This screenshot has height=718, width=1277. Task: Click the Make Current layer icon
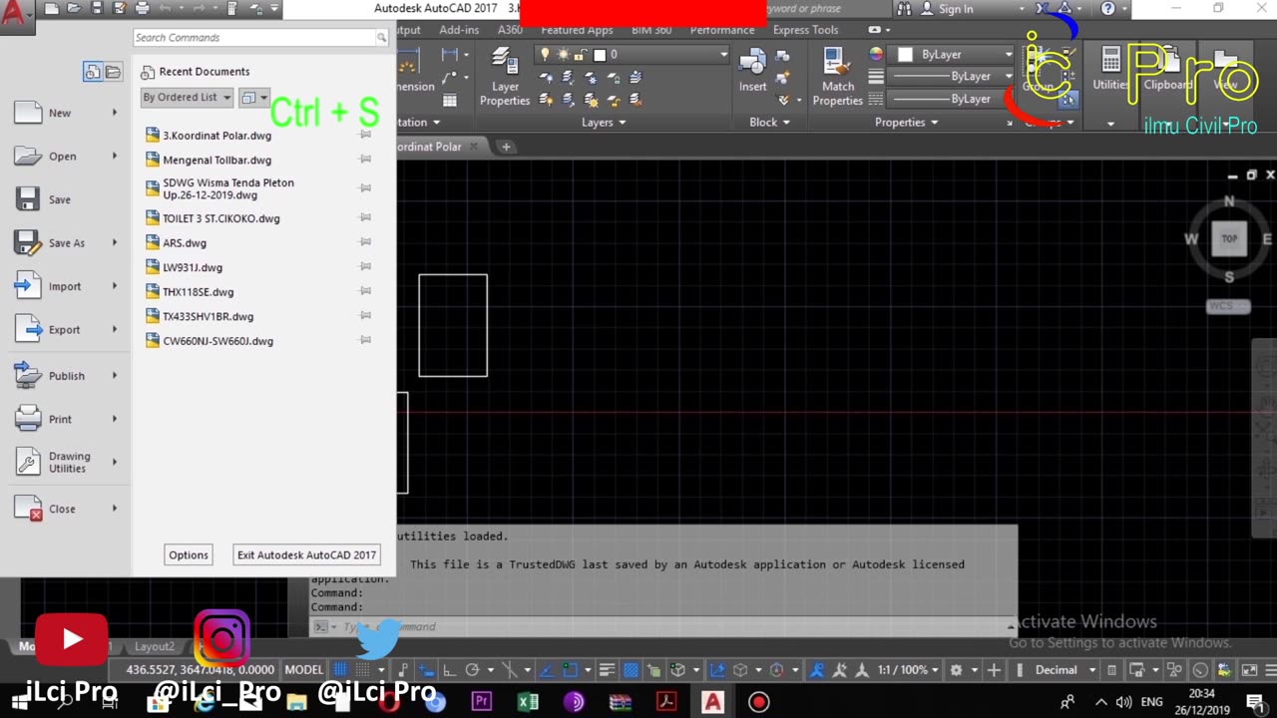[636, 77]
